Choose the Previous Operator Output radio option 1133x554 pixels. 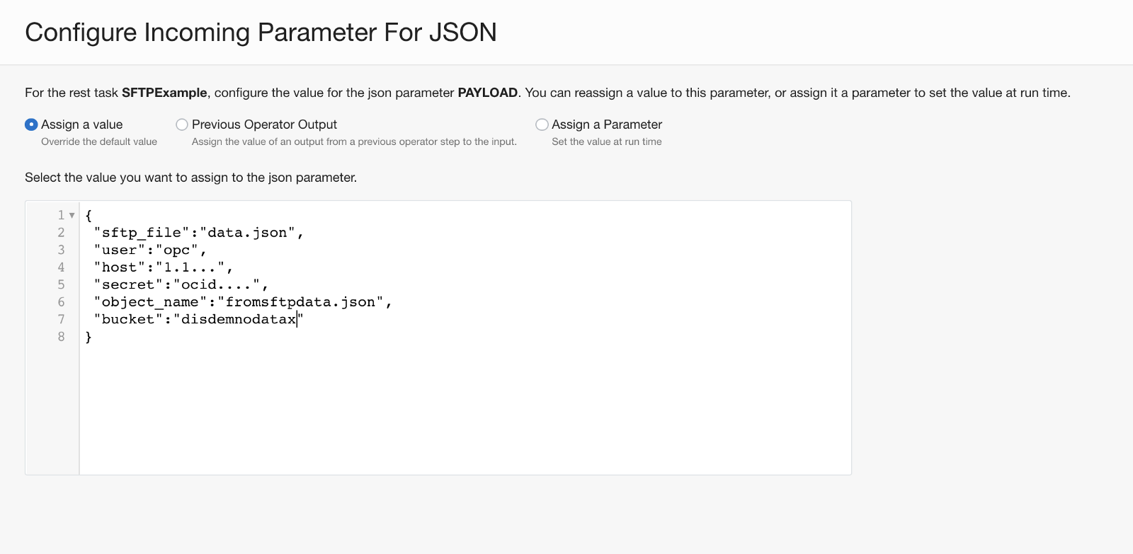click(x=182, y=125)
